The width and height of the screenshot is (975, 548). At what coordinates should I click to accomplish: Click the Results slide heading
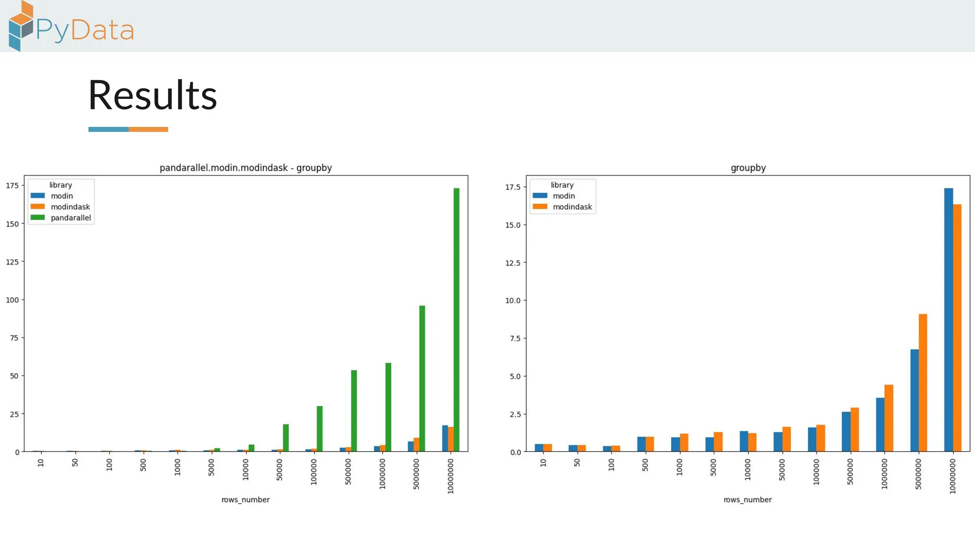point(152,95)
